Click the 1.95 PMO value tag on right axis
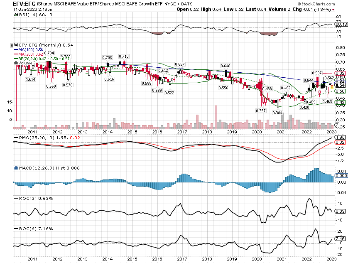This screenshot has width=353, height=263. (x=340, y=138)
